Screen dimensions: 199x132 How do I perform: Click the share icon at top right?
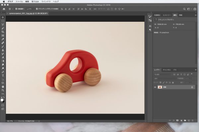coord(195,9)
